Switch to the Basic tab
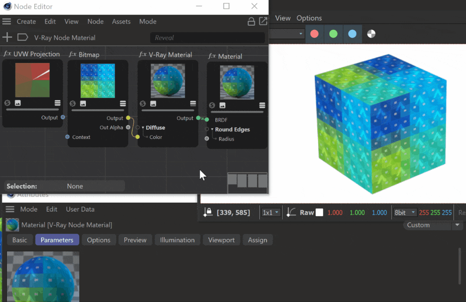466x302 pixels. 20,240
